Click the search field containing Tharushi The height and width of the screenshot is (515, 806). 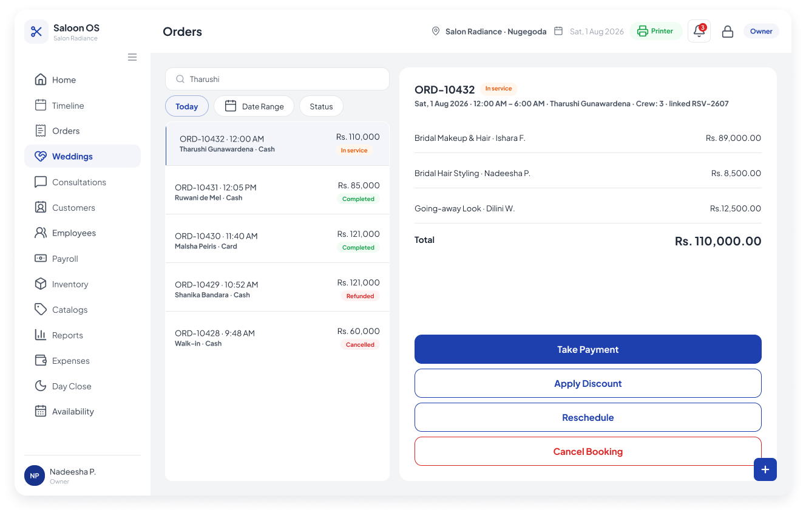pos(277,79)
